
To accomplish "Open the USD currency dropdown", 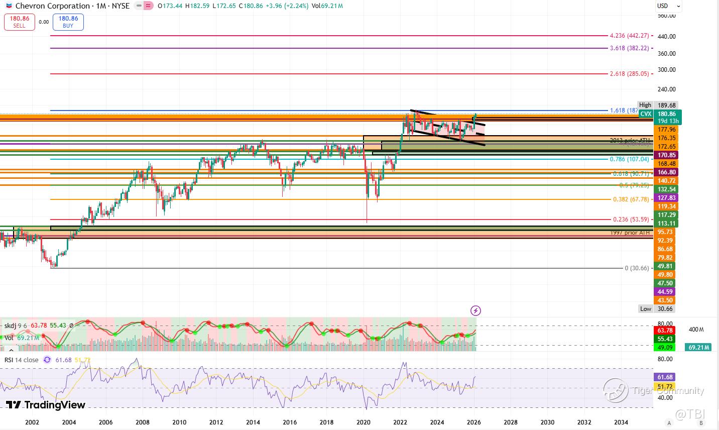I will click(x=668, y=6).
